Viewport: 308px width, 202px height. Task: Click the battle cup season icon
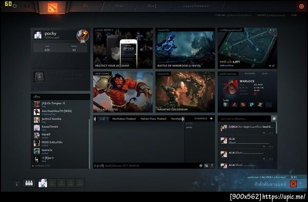(39, 77)
